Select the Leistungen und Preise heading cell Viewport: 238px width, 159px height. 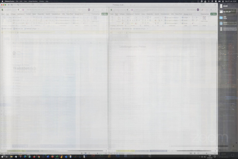132,47
